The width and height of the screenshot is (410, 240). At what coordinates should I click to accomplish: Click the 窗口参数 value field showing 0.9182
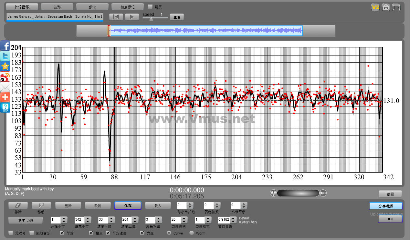pyautogui.click(x=224, y=220)
